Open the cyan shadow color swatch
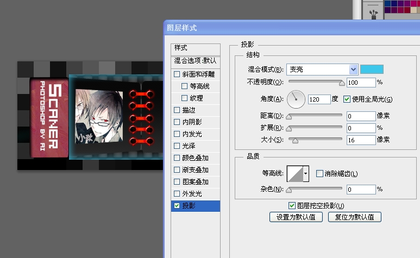Image resolution: width=420 pixels, height=258 pixels. click(372, 70)
